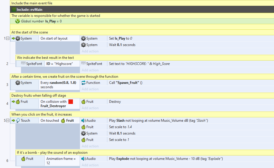This screenshot has width=274, height=168.
Task: Collapse event 5 sub-events
Action: pyautogui.click(x=8, y=121)
